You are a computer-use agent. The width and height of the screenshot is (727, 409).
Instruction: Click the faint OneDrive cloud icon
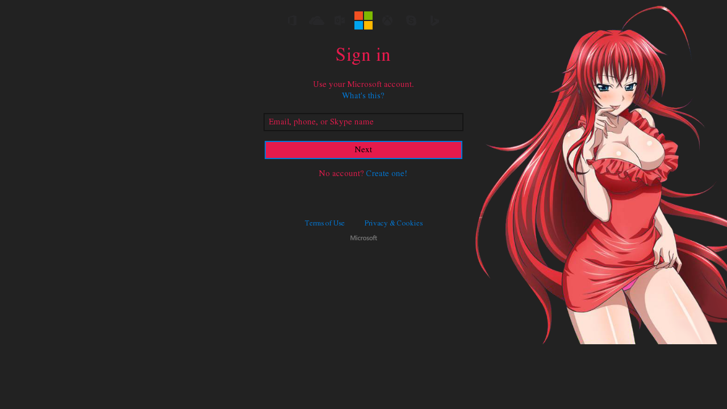click(x=316, y=20)
